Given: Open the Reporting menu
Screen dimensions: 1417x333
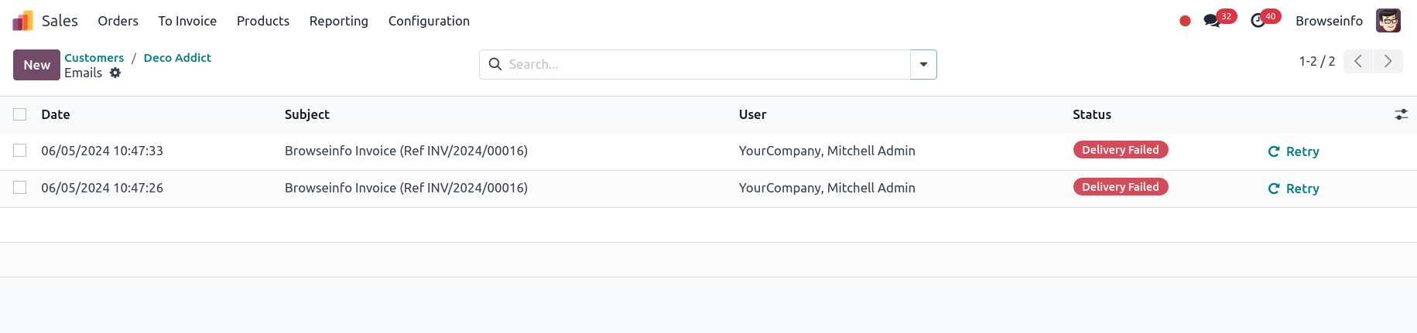Looking at the screenshot, I should (338, 21).
